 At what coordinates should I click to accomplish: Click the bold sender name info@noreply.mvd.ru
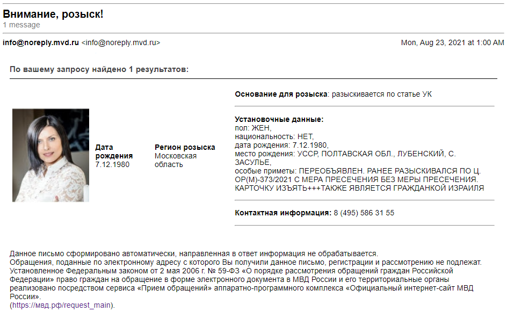coord(41,42)
